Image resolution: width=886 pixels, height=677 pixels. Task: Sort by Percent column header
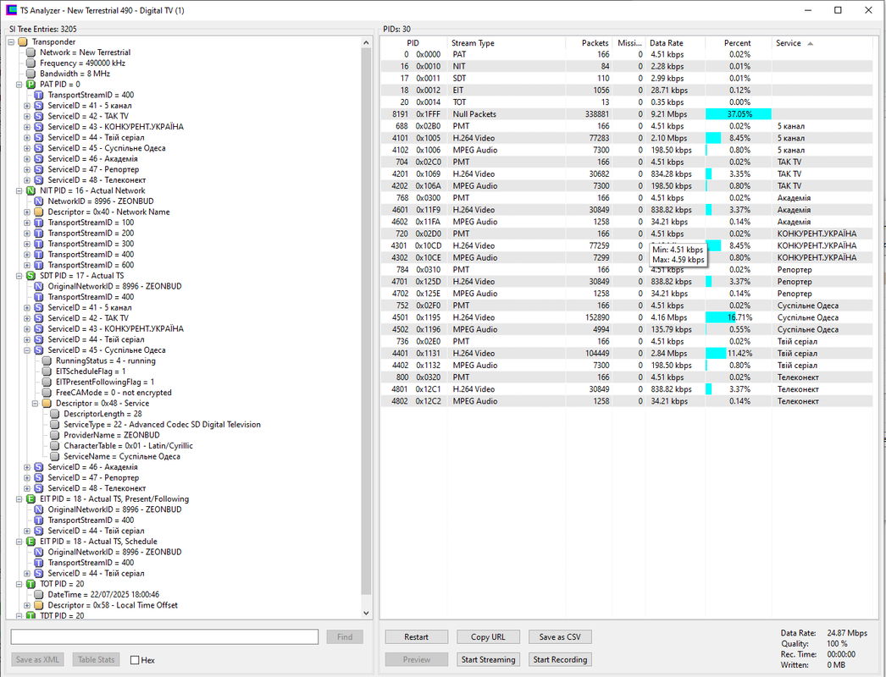(x=738, y=43)
